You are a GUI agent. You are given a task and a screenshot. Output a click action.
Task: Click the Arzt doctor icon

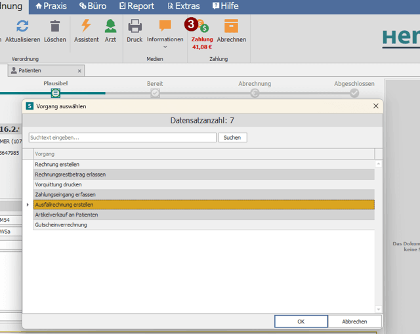pyautogui.click(x=110, y=26)
